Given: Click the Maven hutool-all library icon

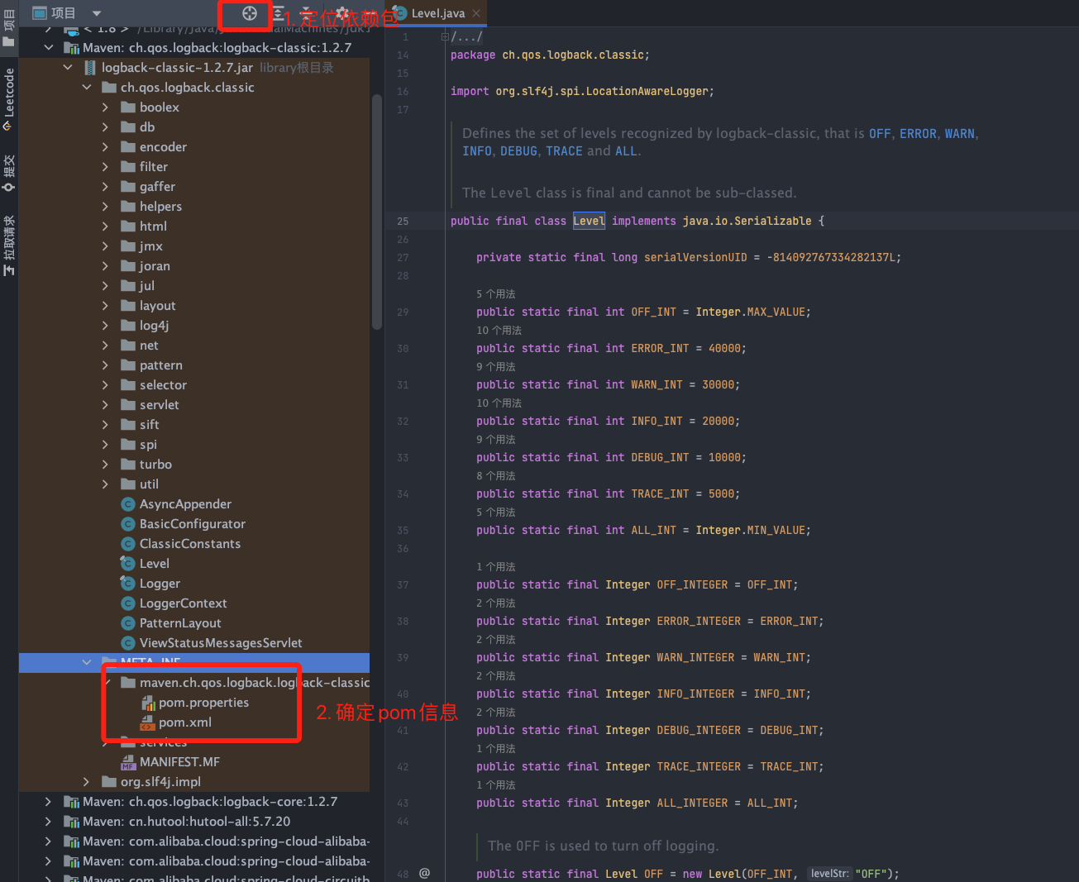Looking at the screenshot, I should coord(71,822).
